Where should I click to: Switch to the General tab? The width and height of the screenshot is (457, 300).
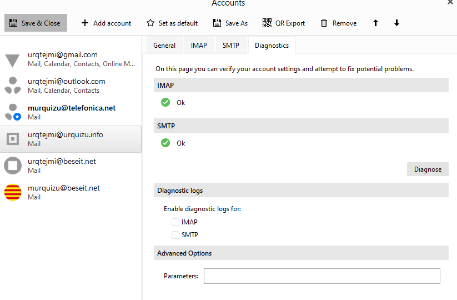click(164, 46)
